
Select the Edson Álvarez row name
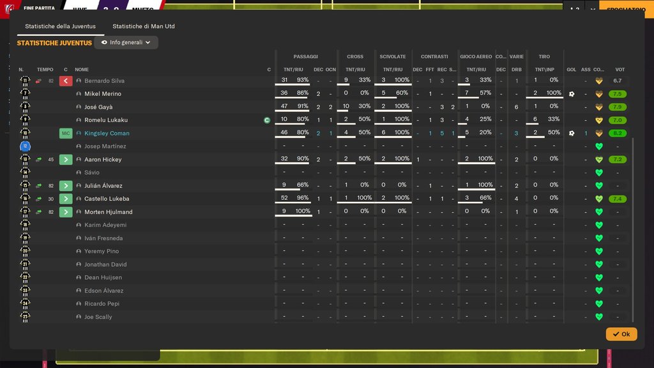[103, 291]
